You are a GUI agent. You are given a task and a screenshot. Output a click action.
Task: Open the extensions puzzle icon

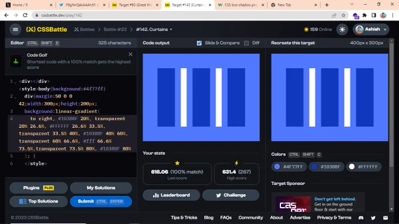click(x=364, y=15)
